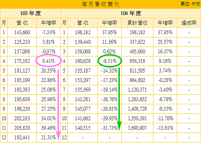The width and height of the screenshot is (201, 143).
Task: Click 年增率 header under 103 年度
Action: pos(49,23)
